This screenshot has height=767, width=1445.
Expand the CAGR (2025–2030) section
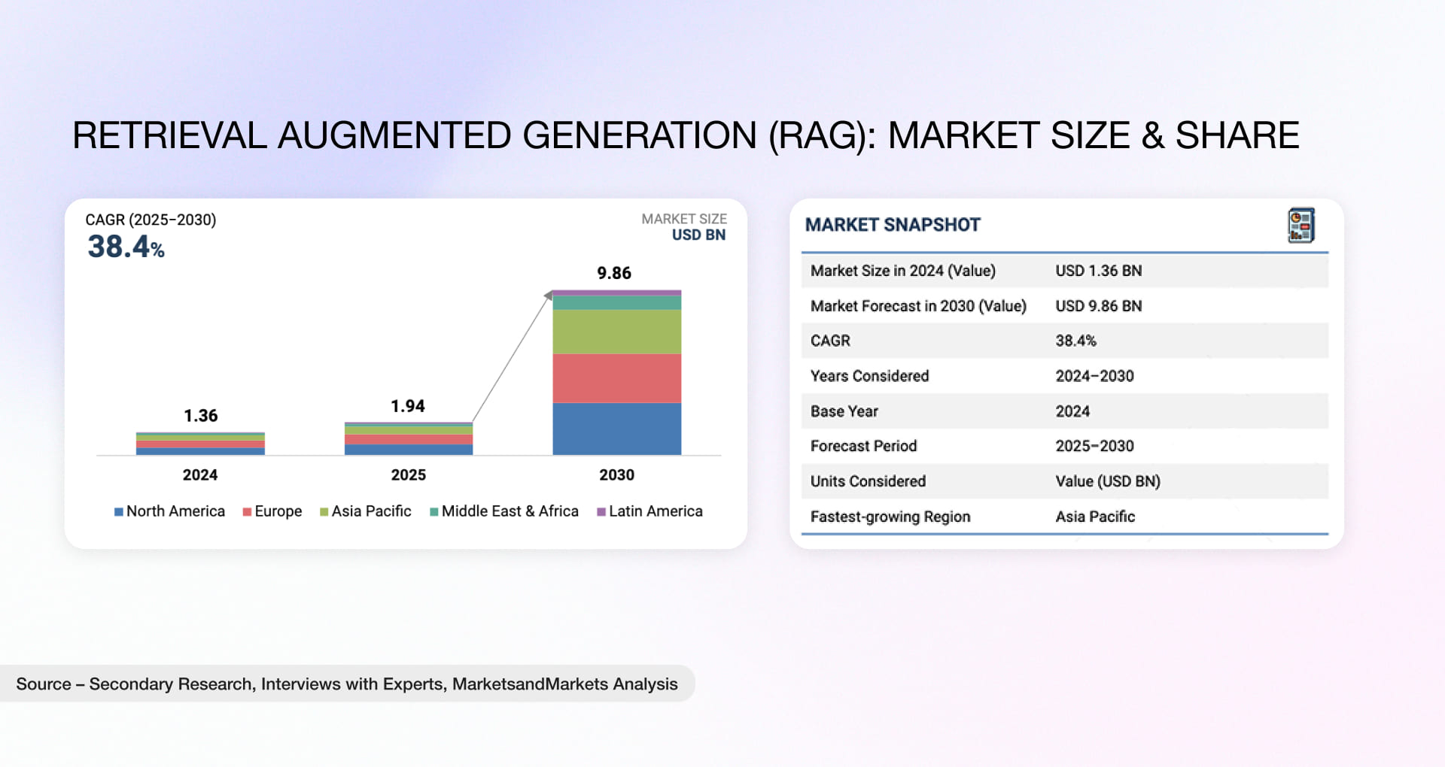[x=150, y=220]
